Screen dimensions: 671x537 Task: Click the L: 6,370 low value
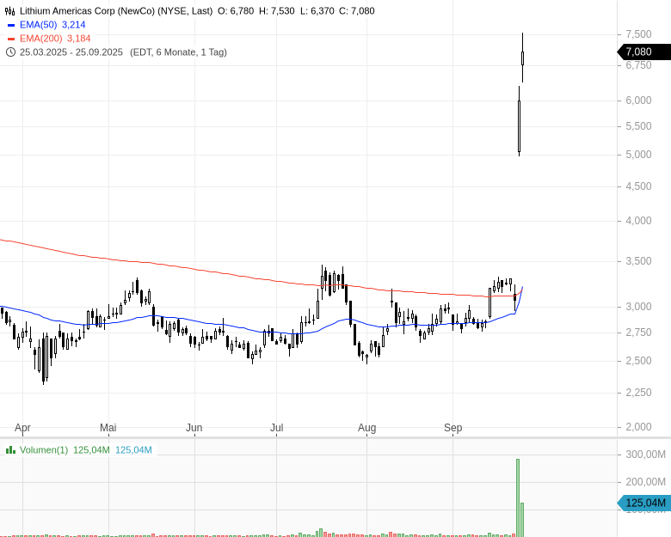pos(317,11)
